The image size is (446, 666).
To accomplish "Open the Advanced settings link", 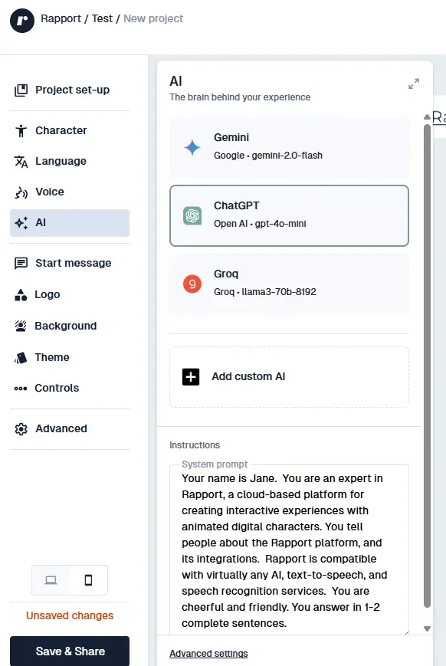I will 208,654.
